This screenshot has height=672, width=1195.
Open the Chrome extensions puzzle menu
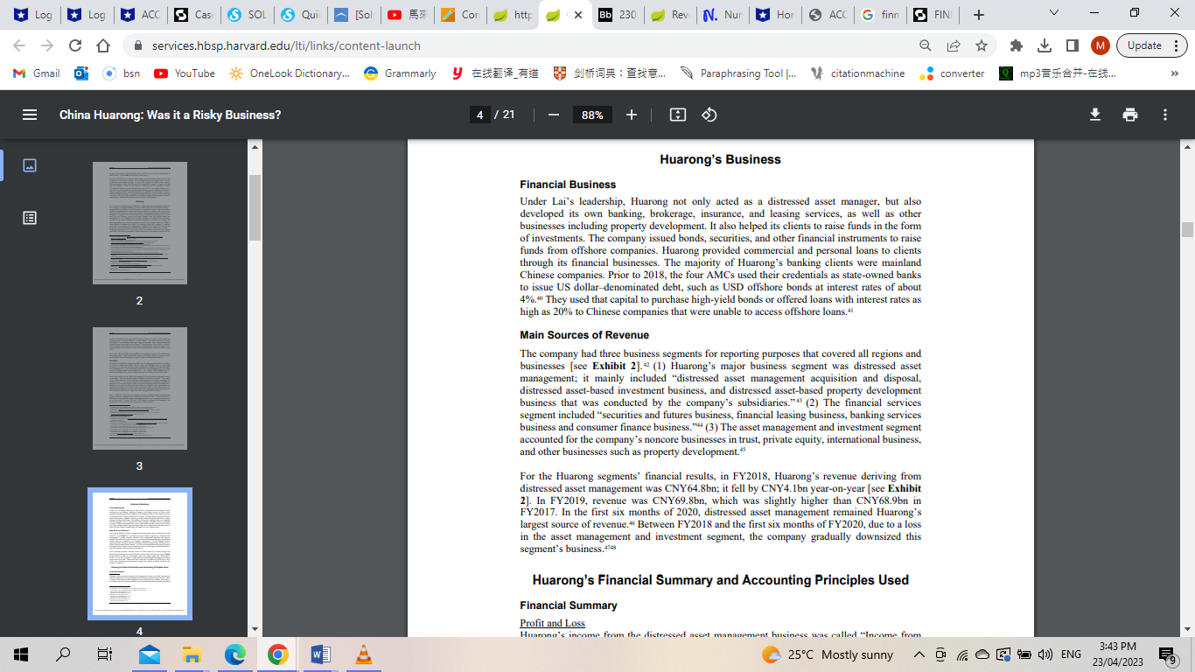[x=1017, y=45]
